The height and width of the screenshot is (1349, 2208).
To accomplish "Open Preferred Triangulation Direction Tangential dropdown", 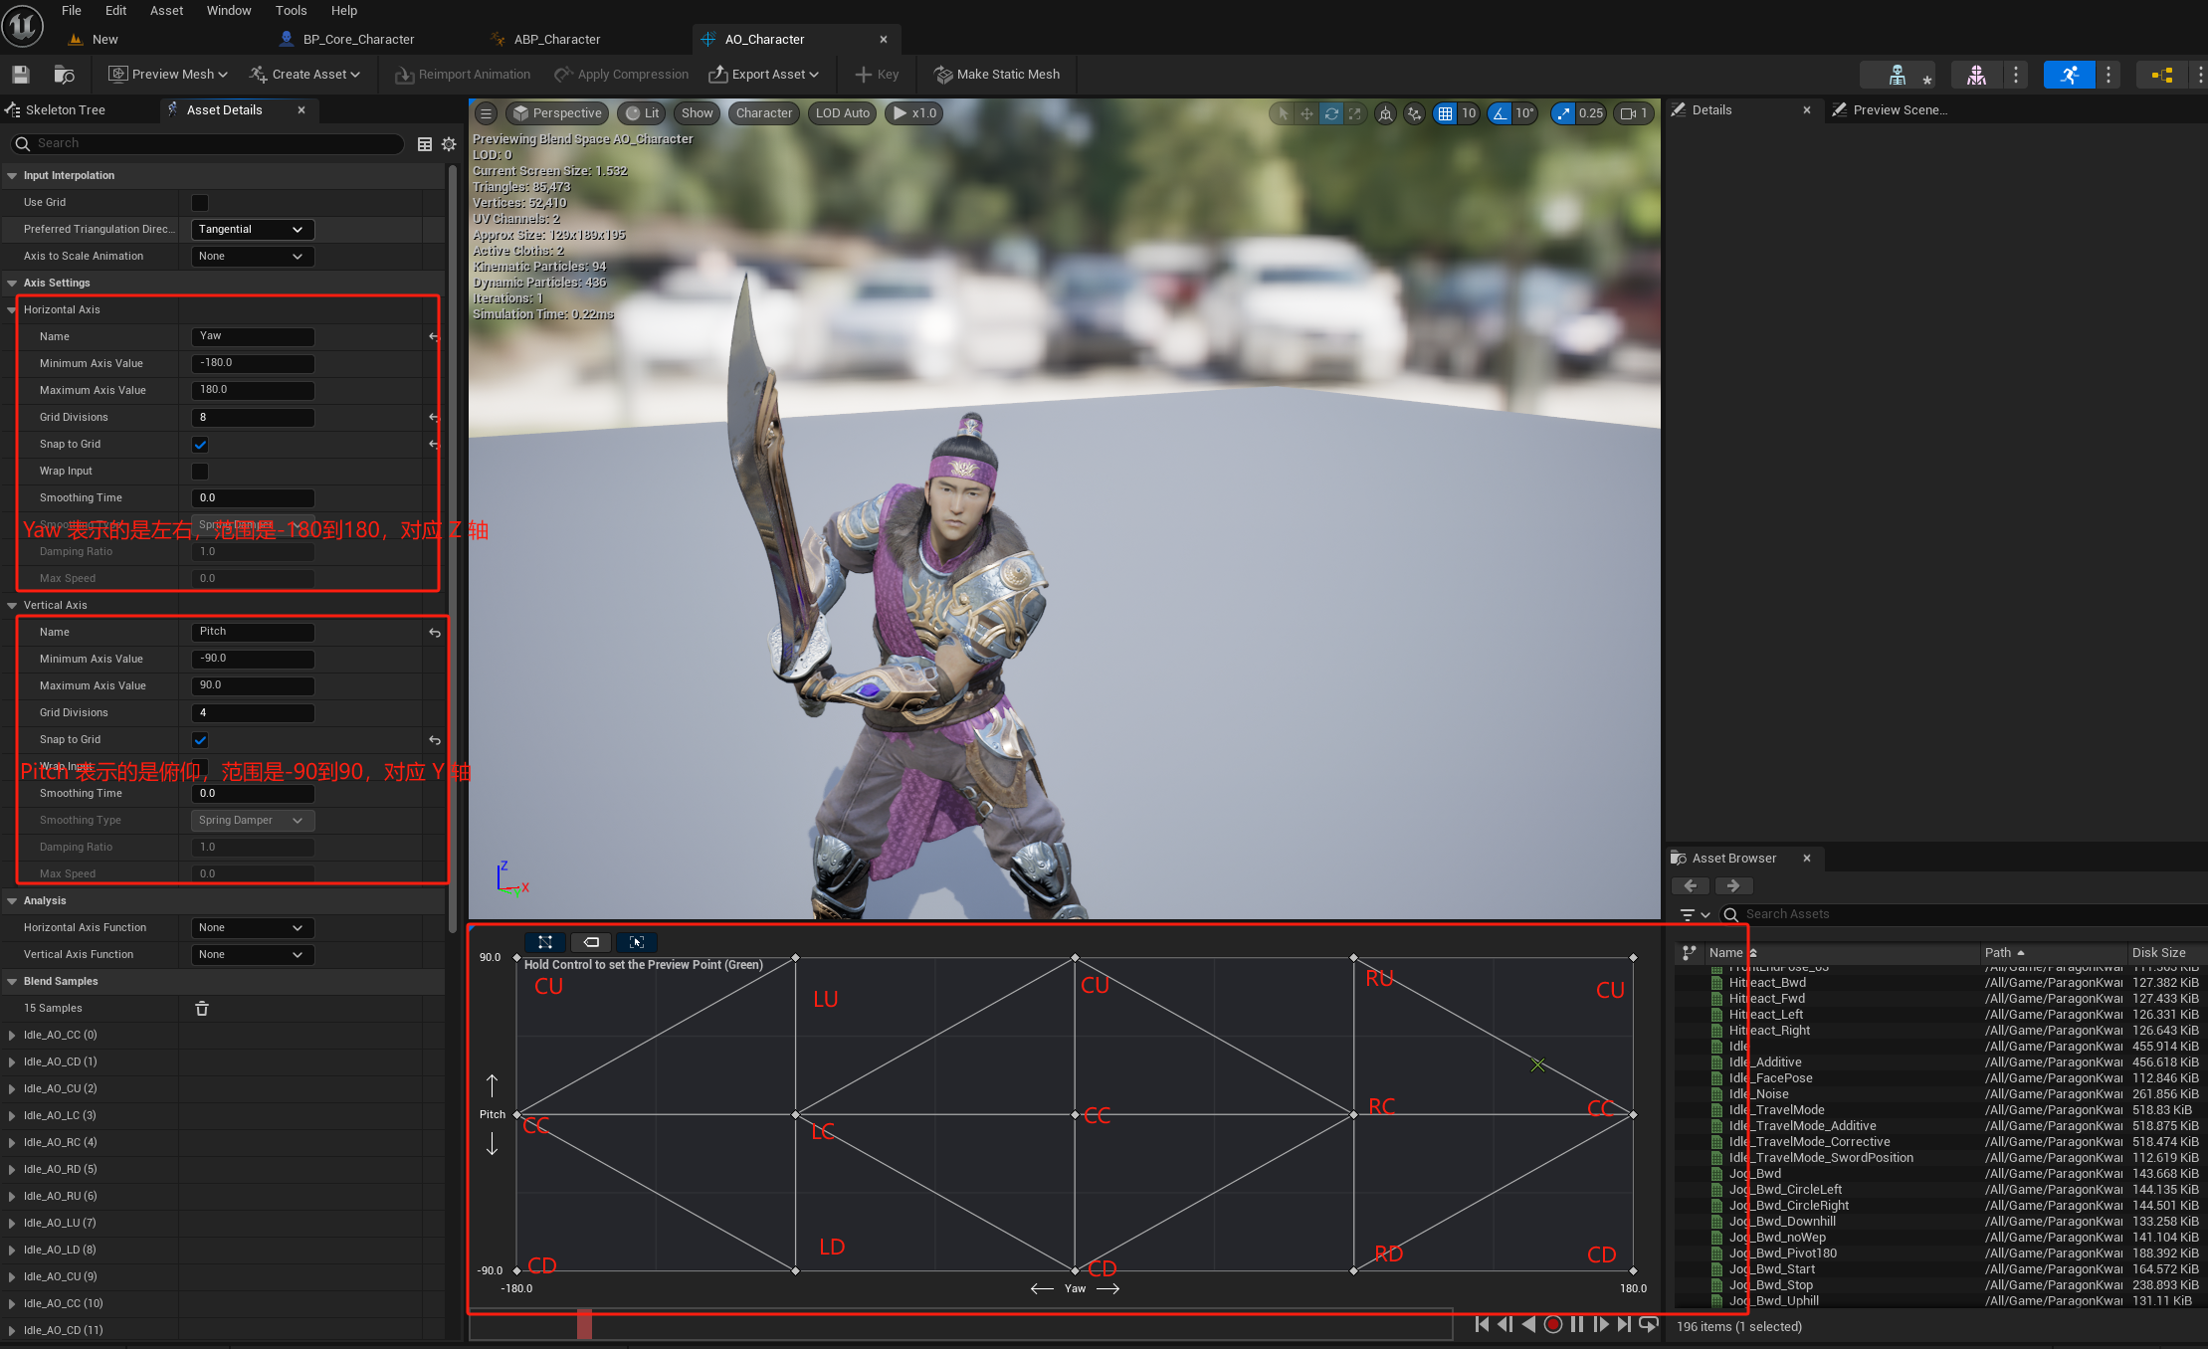I will 252,230.
